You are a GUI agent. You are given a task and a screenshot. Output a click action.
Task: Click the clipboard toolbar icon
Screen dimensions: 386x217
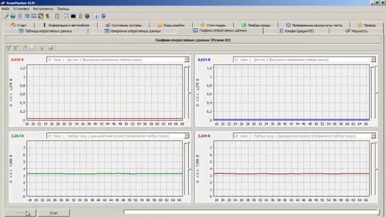tap(57, 16)
